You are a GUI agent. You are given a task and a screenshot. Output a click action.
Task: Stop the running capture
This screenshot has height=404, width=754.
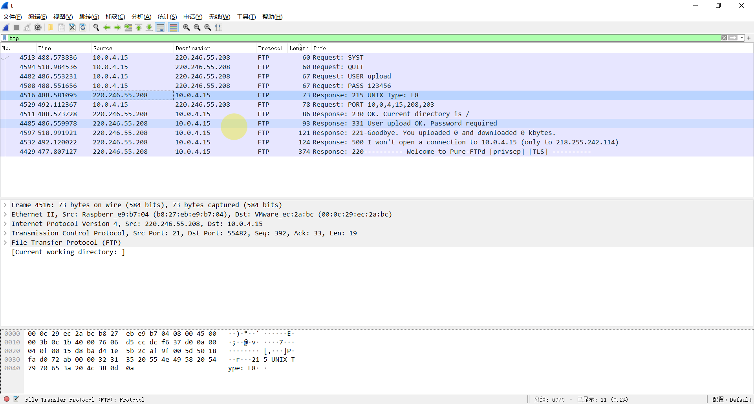(x=16, y=27)
